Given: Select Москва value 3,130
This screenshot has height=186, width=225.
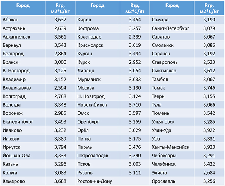Looking at the screenshot, I should 135,88.
